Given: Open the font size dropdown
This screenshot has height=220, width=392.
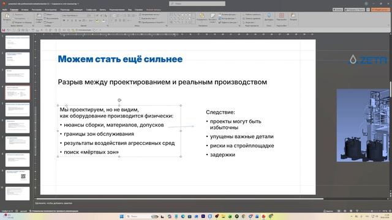Looking at the screenshot, I should [91, 15].
